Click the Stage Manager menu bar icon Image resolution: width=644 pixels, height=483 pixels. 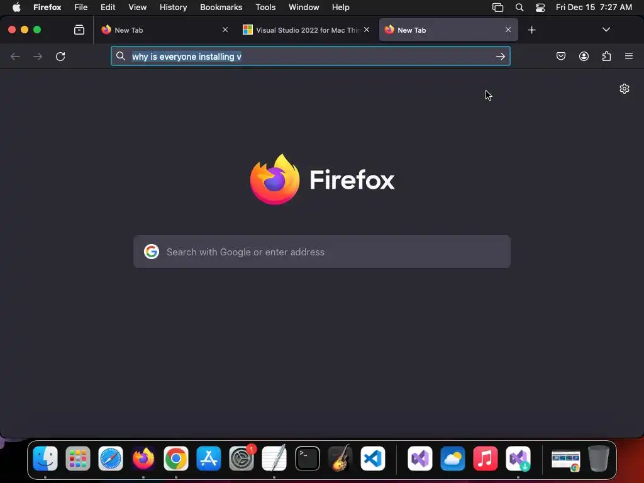(498, 7)
